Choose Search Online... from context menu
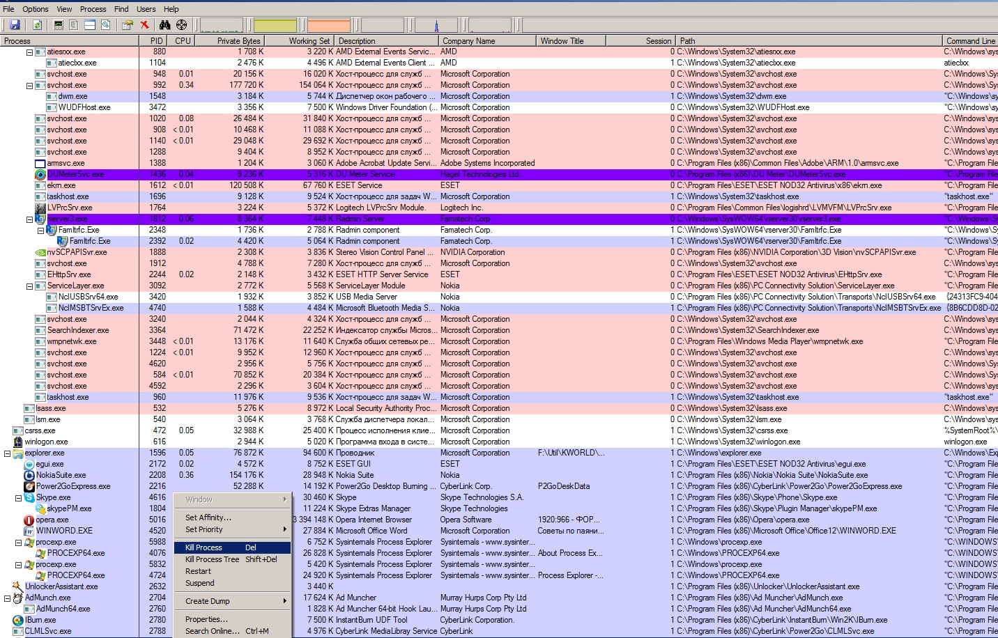The width and height of the screenshot is (998, 638). (232, 631)
